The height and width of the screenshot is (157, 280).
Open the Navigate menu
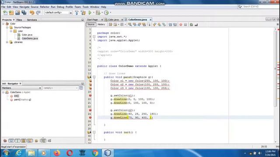tap(24, 7)
